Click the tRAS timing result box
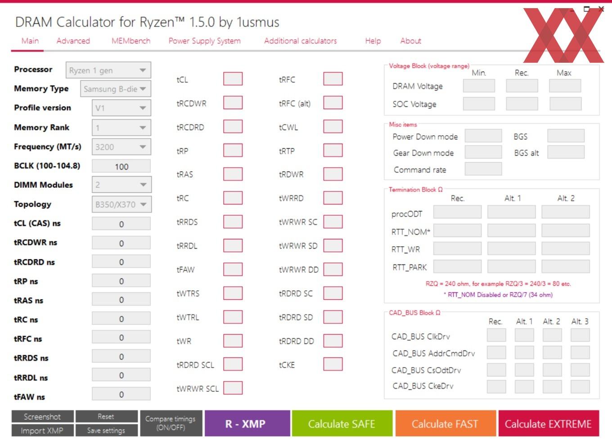This screenshot has height=448, width=612. click(x=233, y=174)
